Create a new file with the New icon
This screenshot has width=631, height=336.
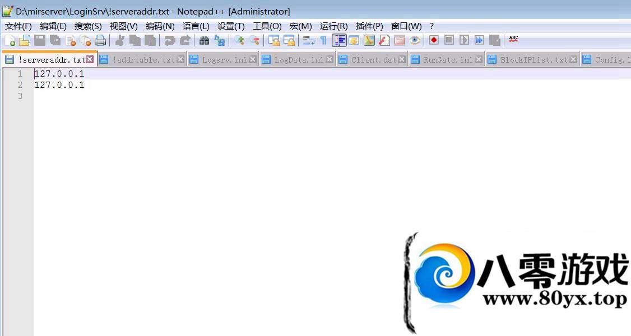coord(10,40)
